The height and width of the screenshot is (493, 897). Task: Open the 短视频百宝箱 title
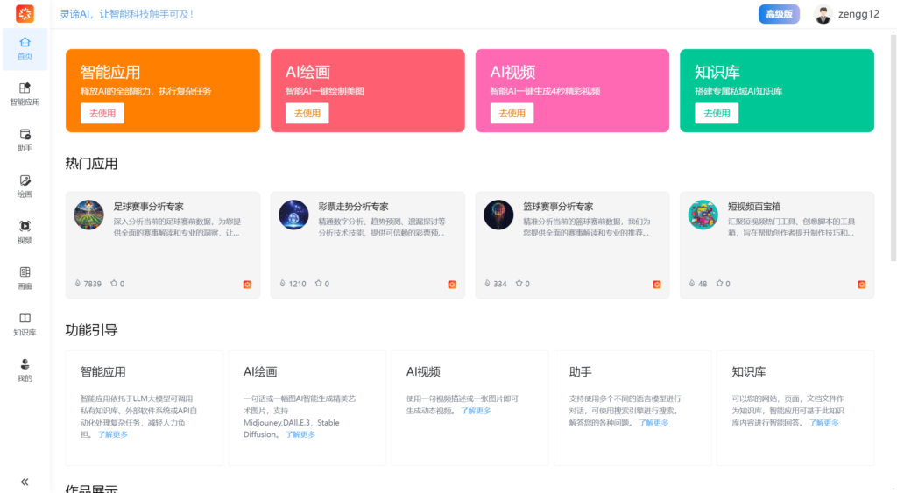[x=754, y=207]
